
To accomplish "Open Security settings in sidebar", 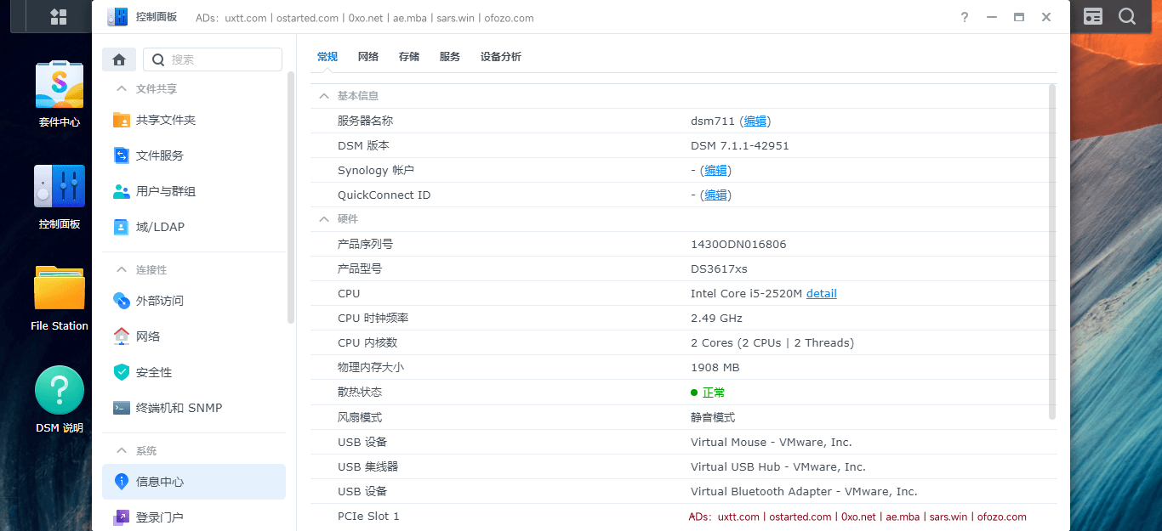I will 194,372.
